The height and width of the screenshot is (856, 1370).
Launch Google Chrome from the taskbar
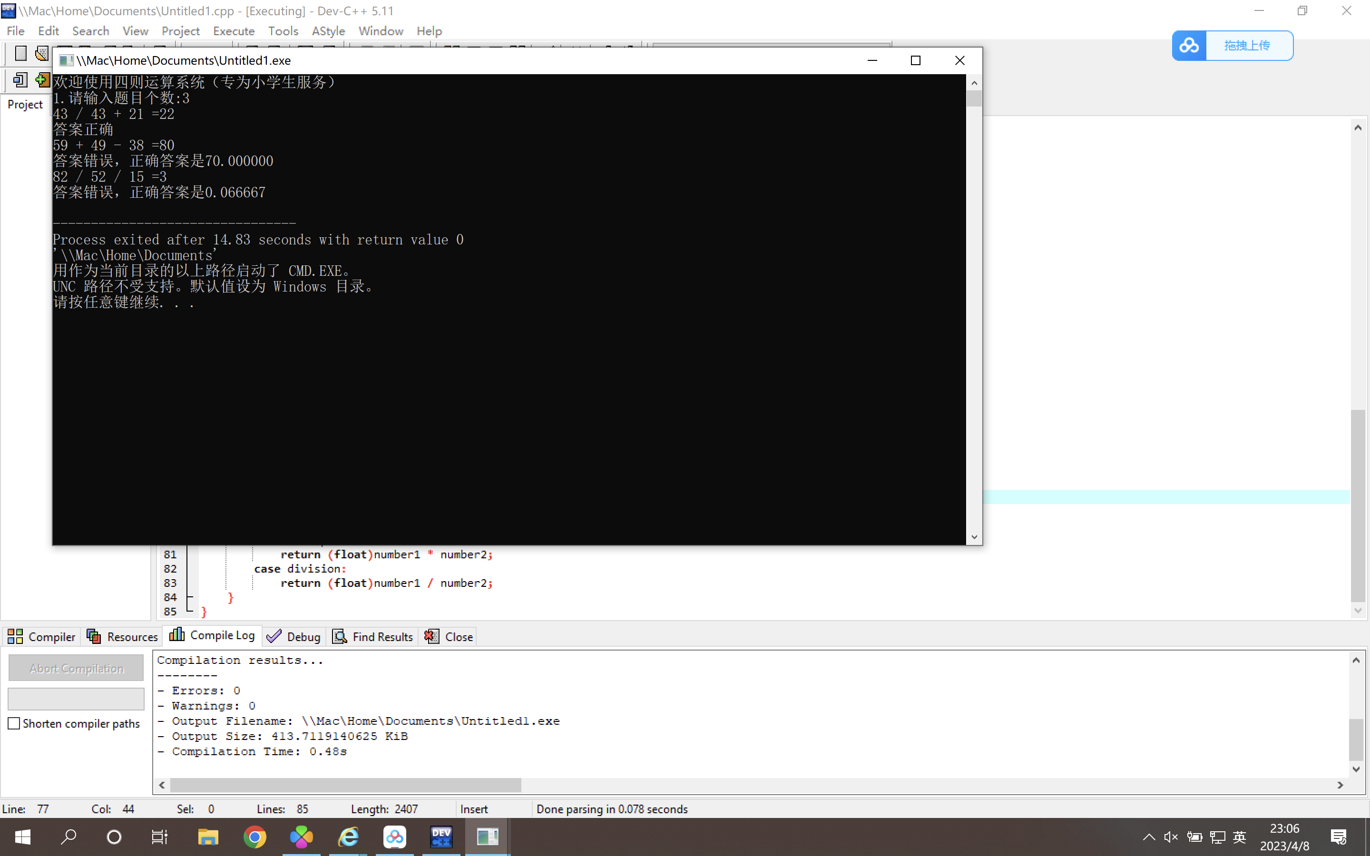point(255,837)
